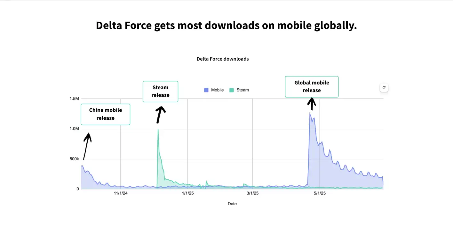Image resolution: width=453 pixels, height=241 pixels.
Task: Click the 1/1/25 date axis label
Action: coord(188,194)
